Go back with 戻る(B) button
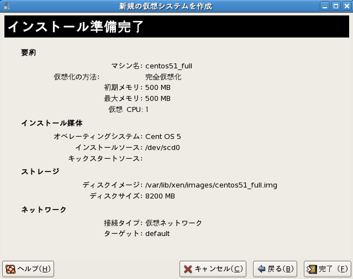Screen dimensions: 353x279 coord(275,269)
